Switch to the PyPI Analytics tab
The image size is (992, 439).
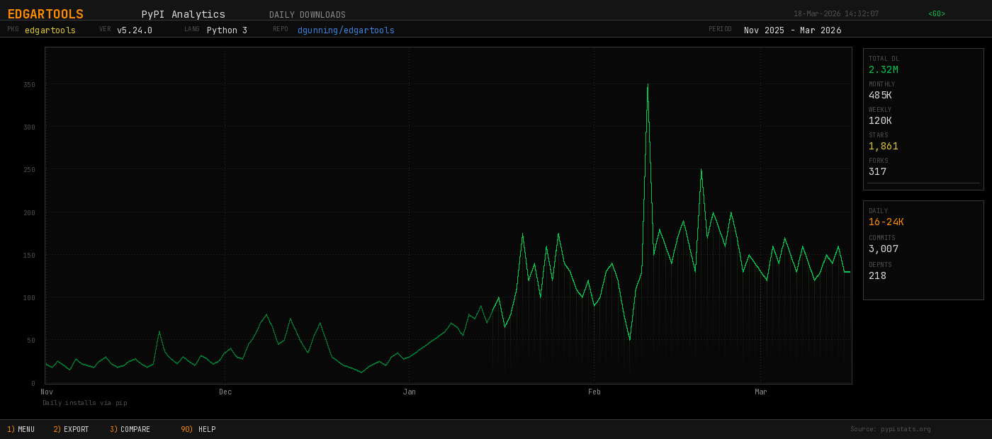coord(183,14)
